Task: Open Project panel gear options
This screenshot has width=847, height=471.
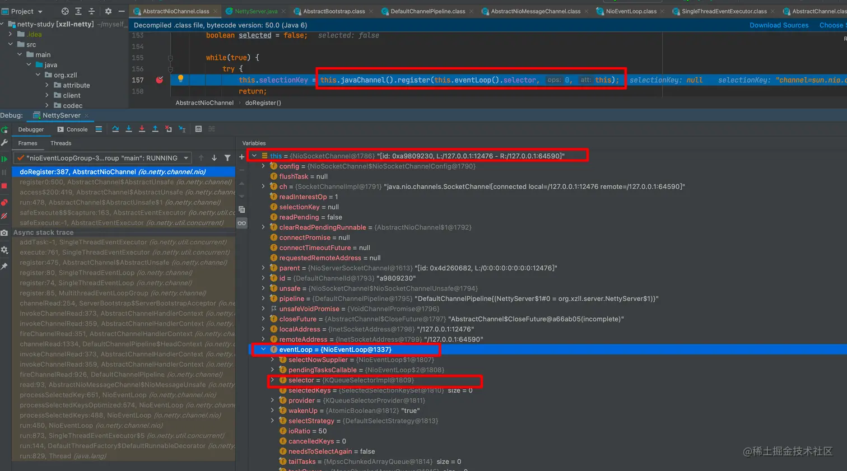Action: [x=108, y=11]
